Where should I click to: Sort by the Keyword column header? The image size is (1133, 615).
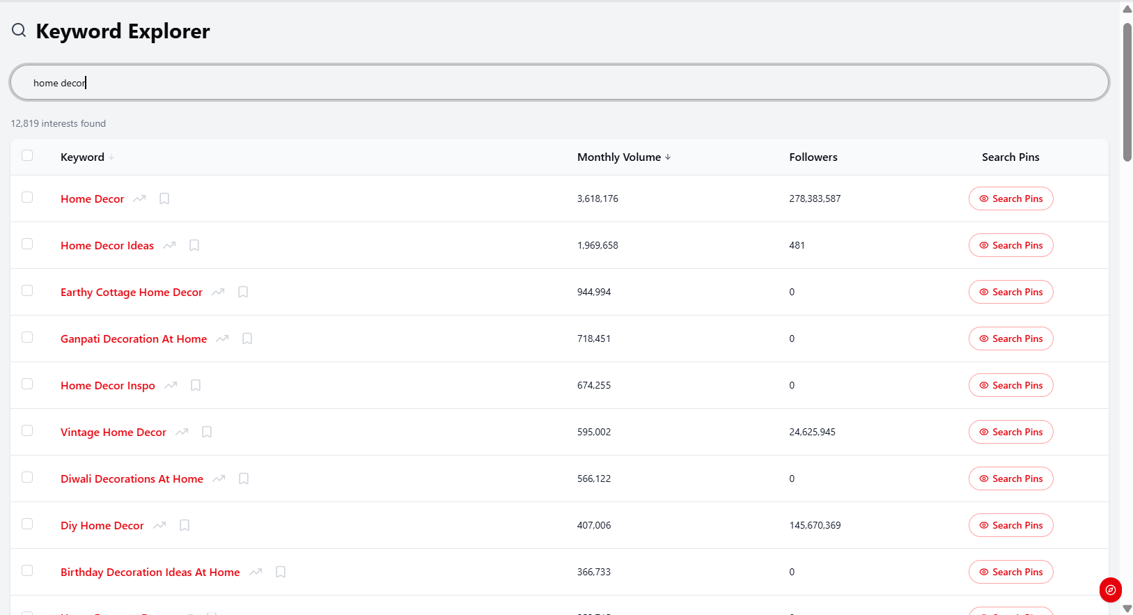click(x=87, y=157)
